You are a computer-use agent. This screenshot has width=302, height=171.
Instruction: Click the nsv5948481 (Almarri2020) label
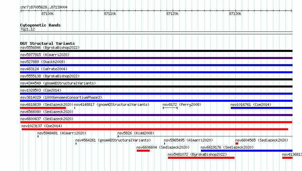point(62,133)
